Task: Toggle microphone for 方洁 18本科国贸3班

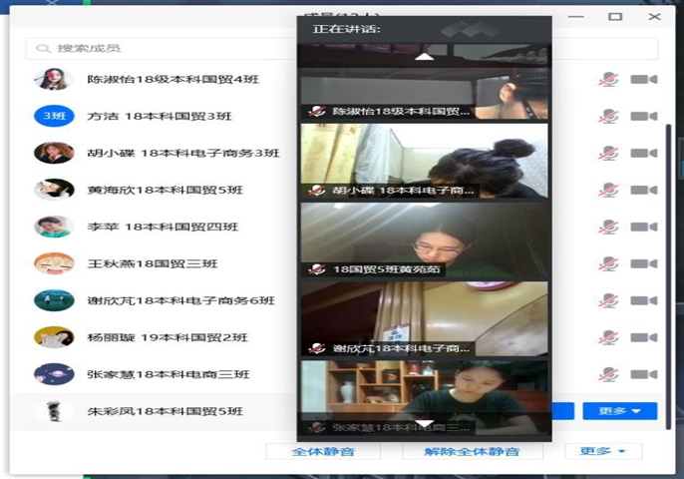Action: point(608,116)
